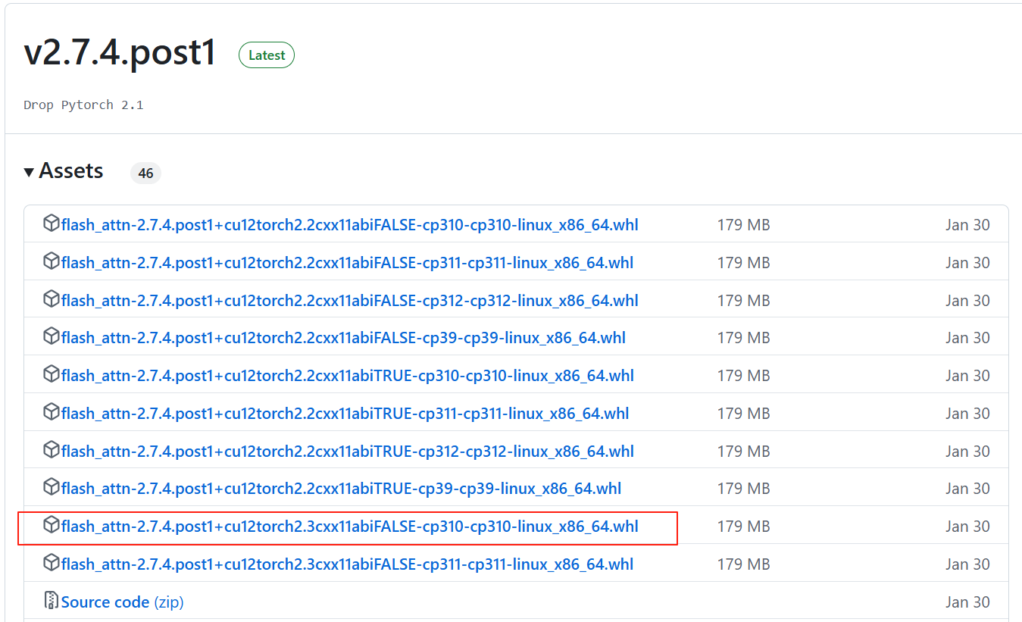Download torch2.2 abiFALSE cp39 wheel file
This screenshot has height=622, width=1022.
[343, 338]
